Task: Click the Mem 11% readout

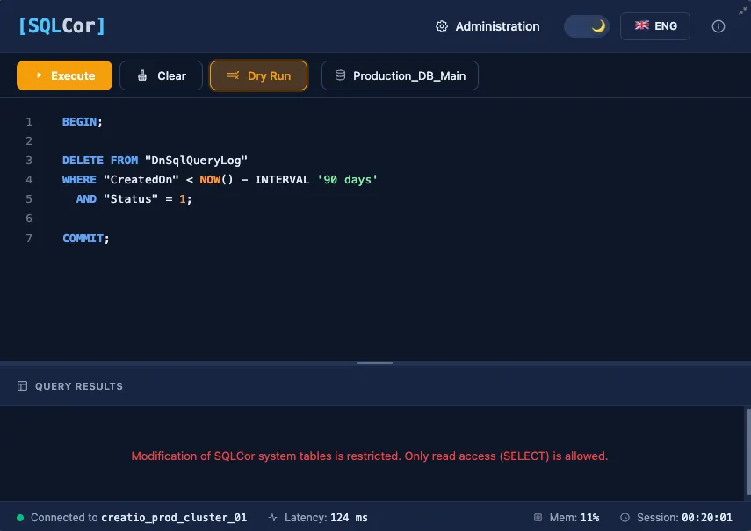Action: (574, 518)
